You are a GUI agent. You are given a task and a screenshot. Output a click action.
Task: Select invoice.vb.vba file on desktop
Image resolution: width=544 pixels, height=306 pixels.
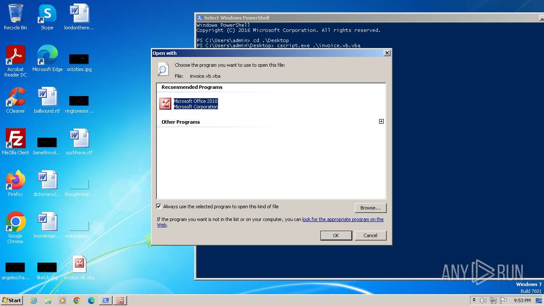pos(79,268)
